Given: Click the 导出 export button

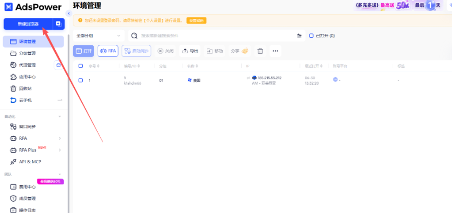Looking at the screenshot, I should coord(190,51).
